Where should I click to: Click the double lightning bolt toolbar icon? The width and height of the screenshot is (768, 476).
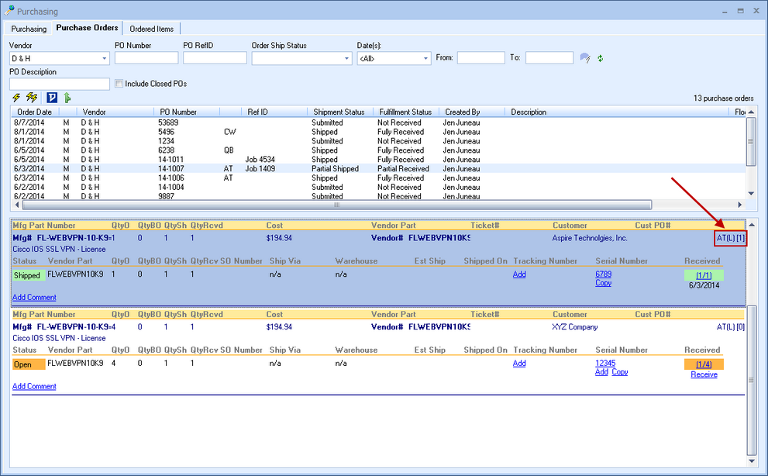coord(32,98)
